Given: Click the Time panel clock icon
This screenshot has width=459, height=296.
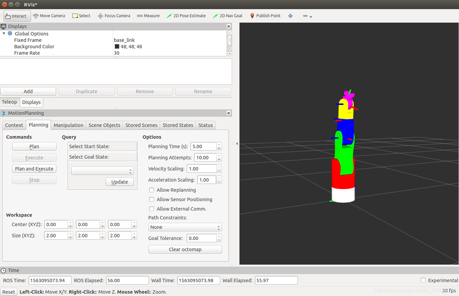Looking at the screenshot, I should tap(3, 270).
